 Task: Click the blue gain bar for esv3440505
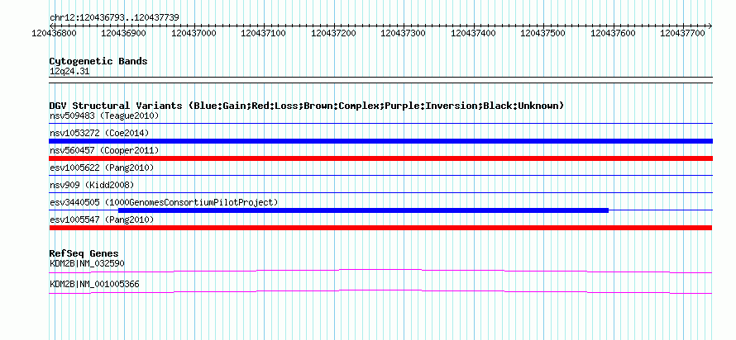click(363, 210)
